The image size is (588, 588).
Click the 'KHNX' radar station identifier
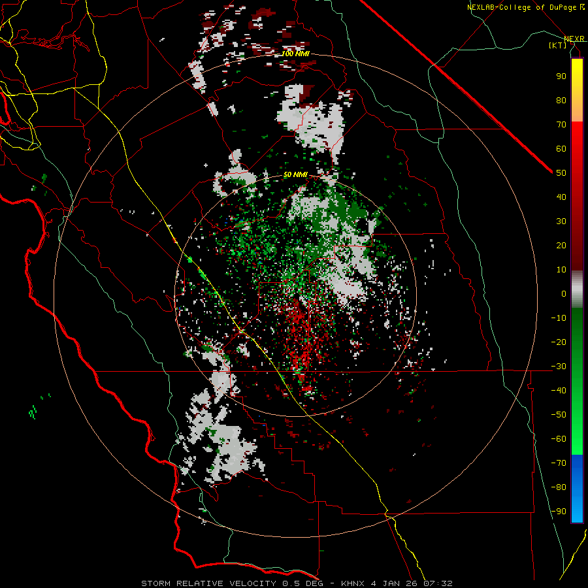click(353, 583)
